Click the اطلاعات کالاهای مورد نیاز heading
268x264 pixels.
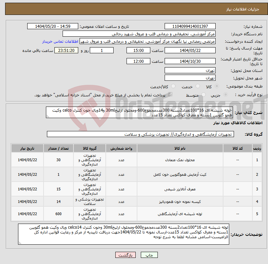238,123
